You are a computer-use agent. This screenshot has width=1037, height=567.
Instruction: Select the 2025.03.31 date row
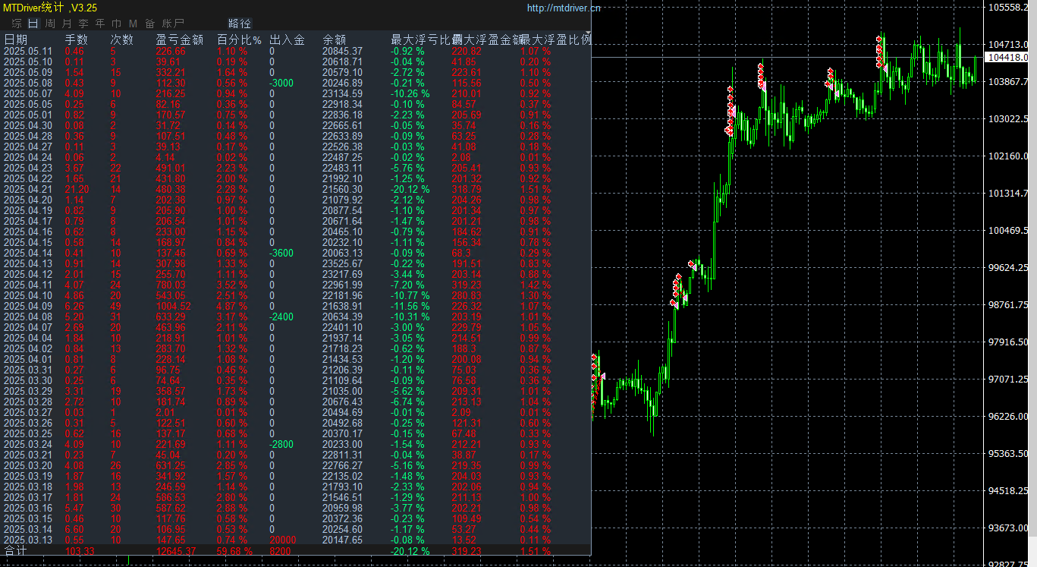28,370
